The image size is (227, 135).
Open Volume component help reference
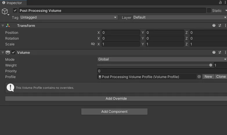click(214, 52)
